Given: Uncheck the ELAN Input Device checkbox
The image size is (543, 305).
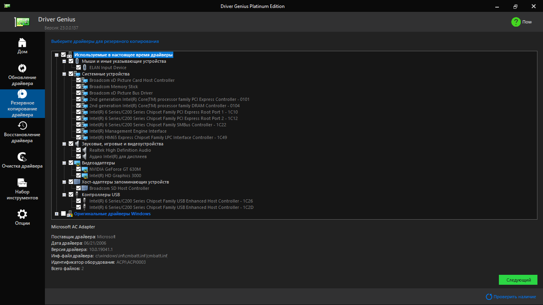Looking at the screenshot, I should (x=78, y=68).
